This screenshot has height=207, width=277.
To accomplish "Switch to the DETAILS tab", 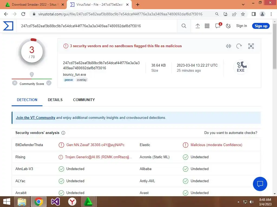I will point(55,100).
